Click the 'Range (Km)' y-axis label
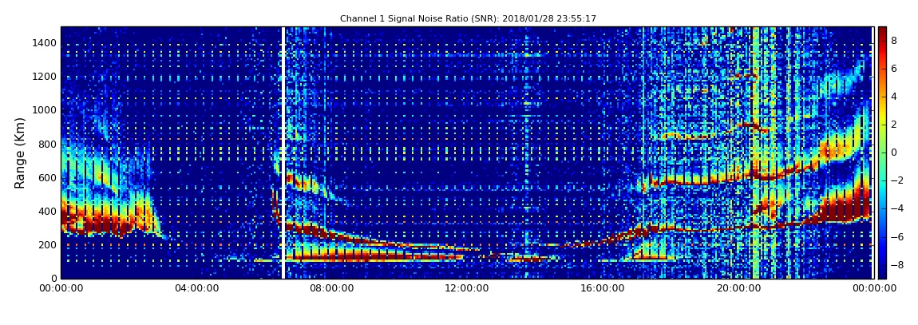Screen dimensions: 918x325 point(20,153)
